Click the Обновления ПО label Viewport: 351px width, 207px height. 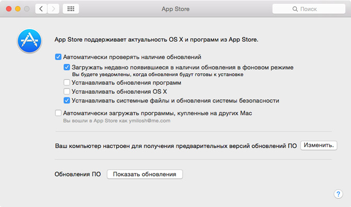tap(77, 174)
